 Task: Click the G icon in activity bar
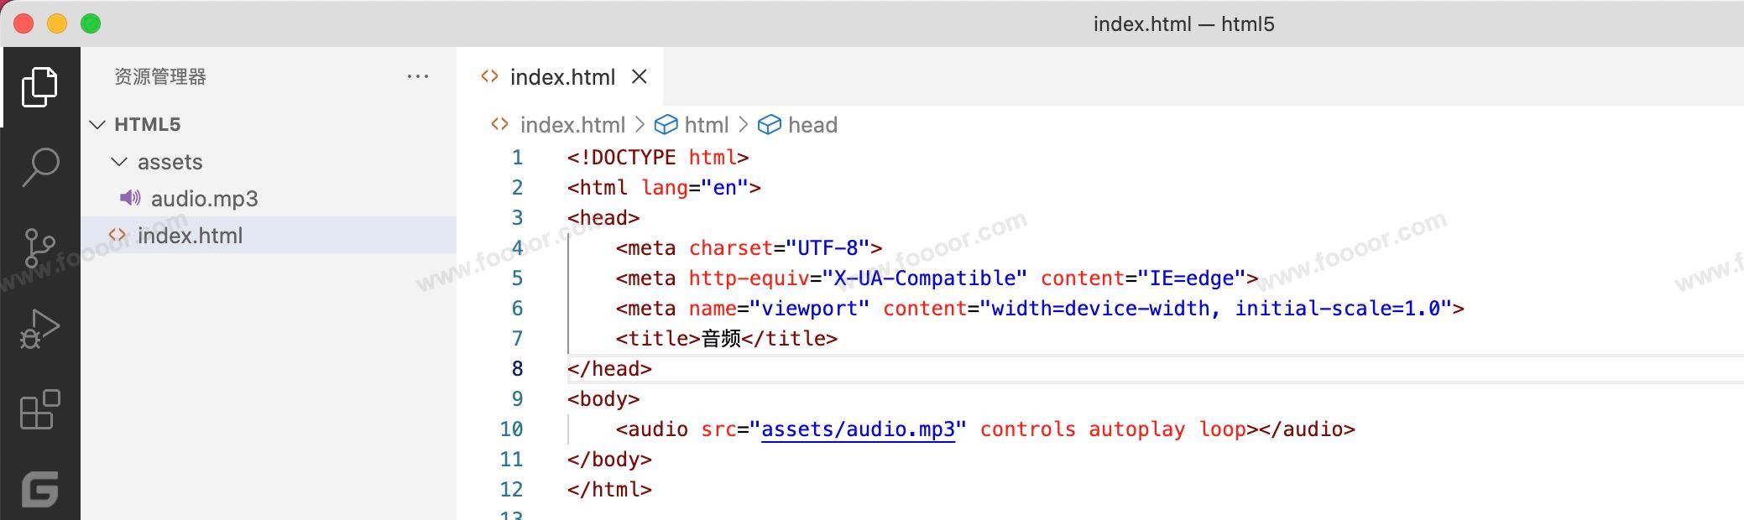pyautogui.click(x=39, y=489)
